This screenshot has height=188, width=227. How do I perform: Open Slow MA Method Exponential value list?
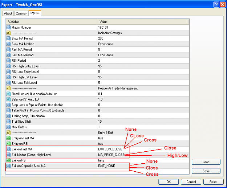pos(106,44)
